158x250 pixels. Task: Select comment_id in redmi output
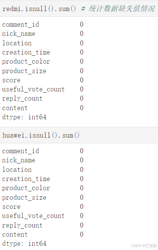(x=21, y=24)
